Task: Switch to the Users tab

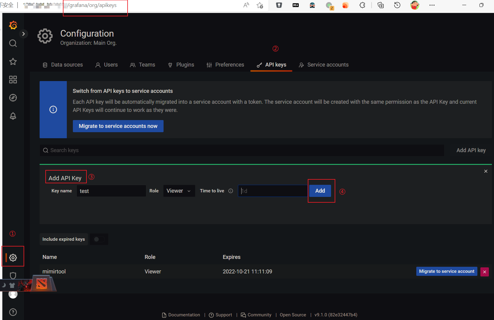Action: (x=106, y=64)
